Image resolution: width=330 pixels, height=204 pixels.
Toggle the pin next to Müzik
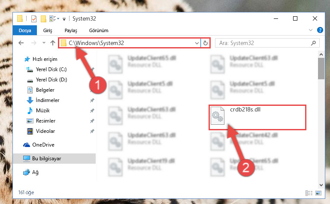tap(92, 111)
